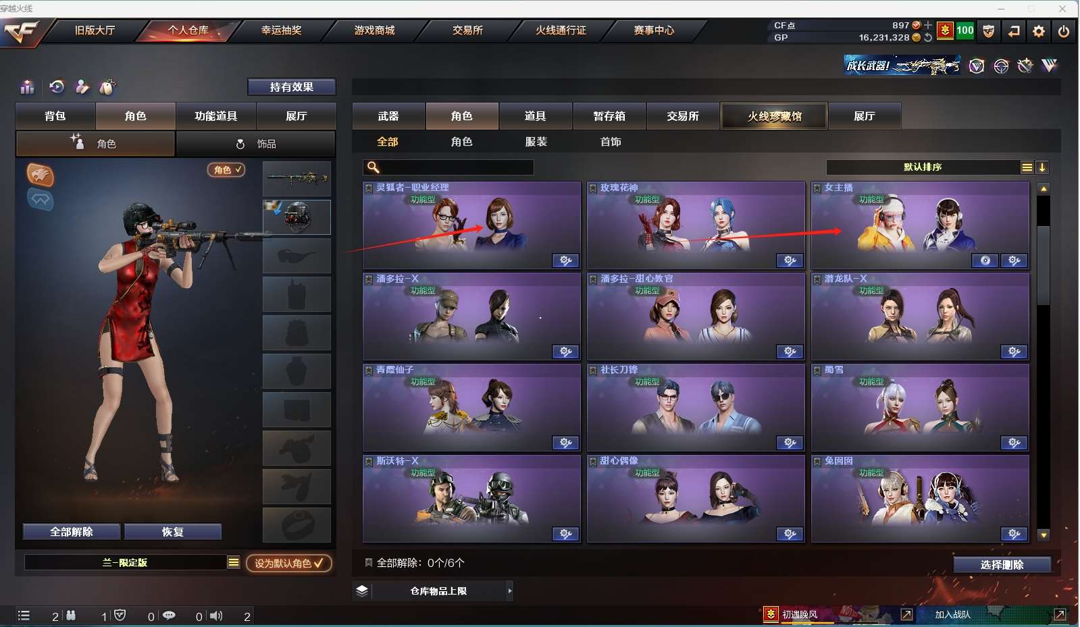1080x627 pixels.
Task: Click the 全部解除 button
Action: [72, 532]
